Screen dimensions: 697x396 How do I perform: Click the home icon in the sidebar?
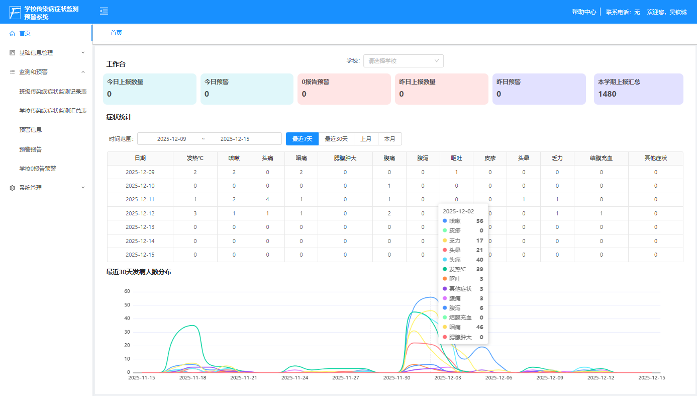pyautogui.click(x=13, y=33)
